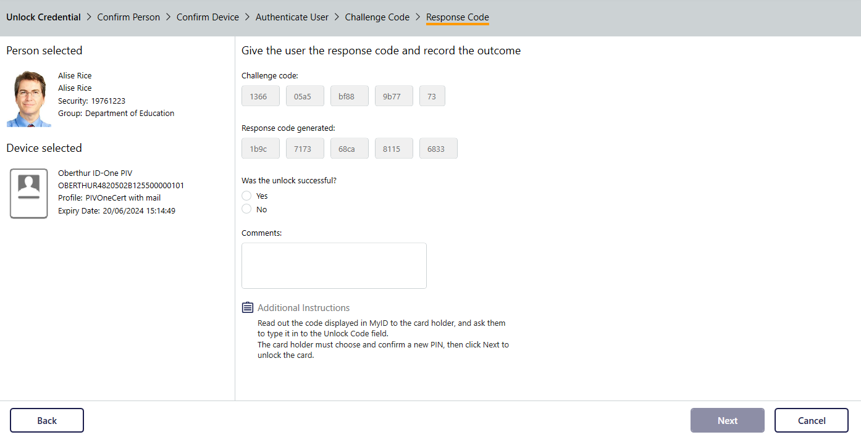Click inside the Comments text box
The height and width of the screenshot is (440, 861).
pos(334,265)
